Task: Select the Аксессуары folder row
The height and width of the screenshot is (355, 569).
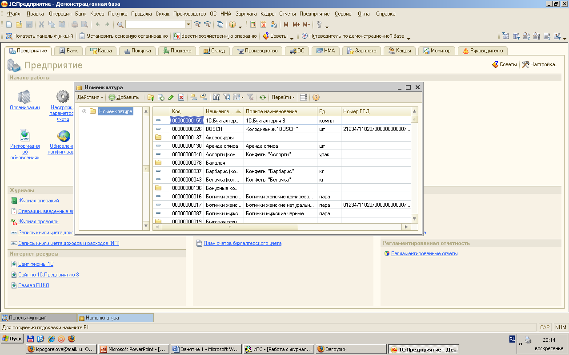Action: [x=282, y=138]
